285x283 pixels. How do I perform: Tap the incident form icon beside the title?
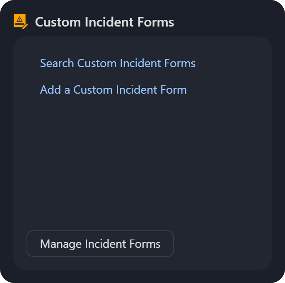tap(20, 21)
